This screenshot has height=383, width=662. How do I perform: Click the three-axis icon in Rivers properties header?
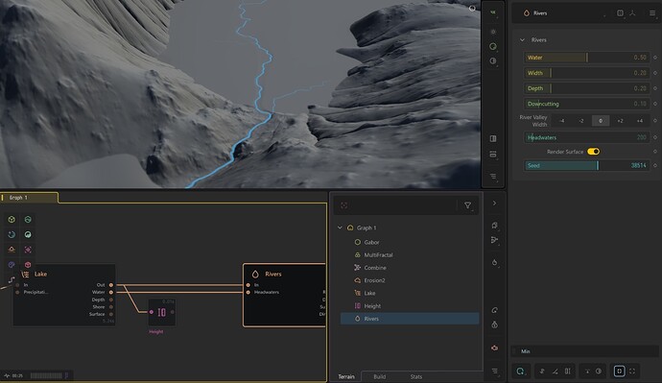[x=632, y=13]
